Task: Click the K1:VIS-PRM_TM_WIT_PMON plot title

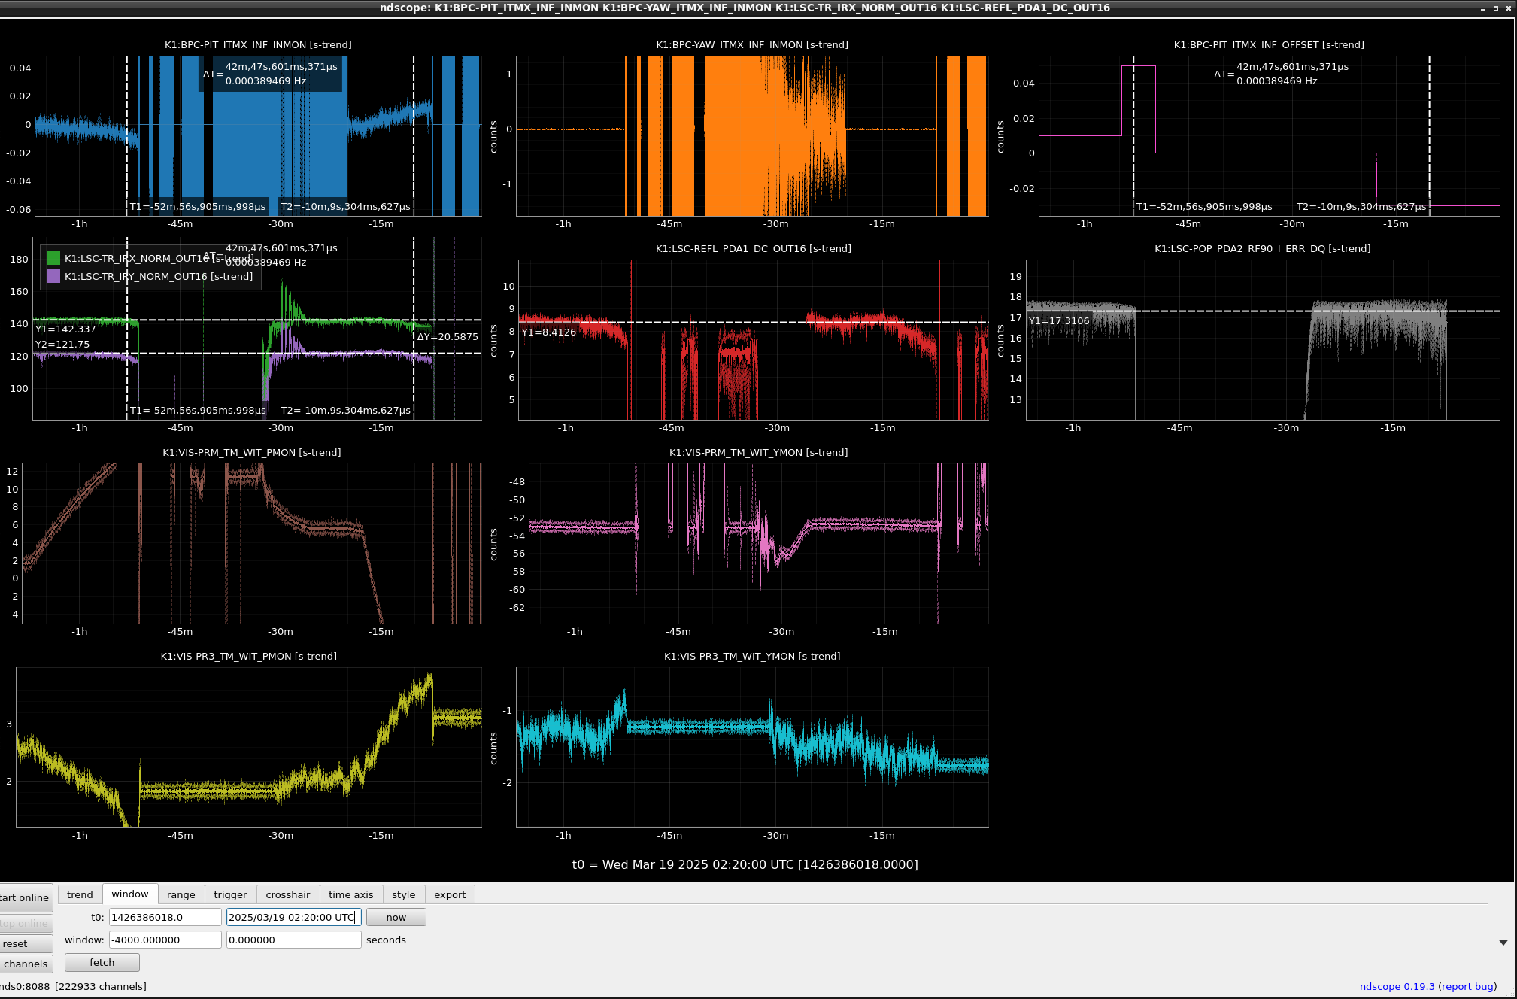Action: click(252, 452)
